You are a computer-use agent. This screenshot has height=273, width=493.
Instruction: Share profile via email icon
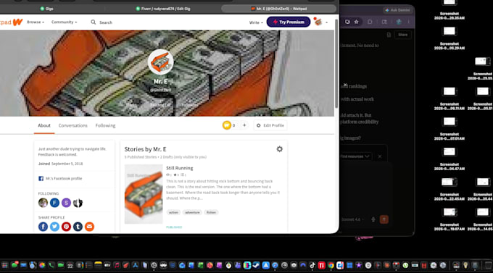pos(89,227)
